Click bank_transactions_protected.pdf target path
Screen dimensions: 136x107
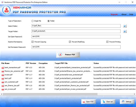point(73,68)
